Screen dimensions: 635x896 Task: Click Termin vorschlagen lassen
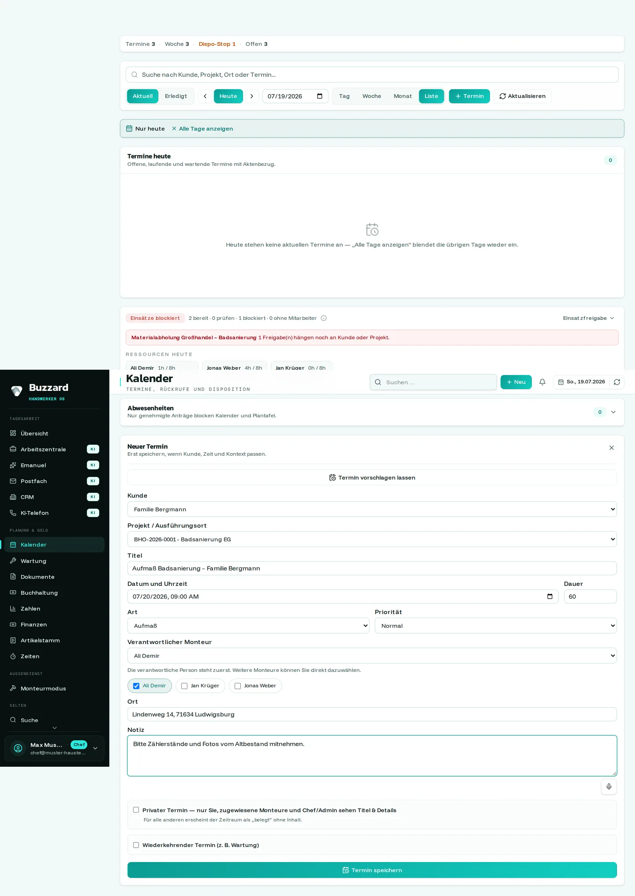[372, 477]
